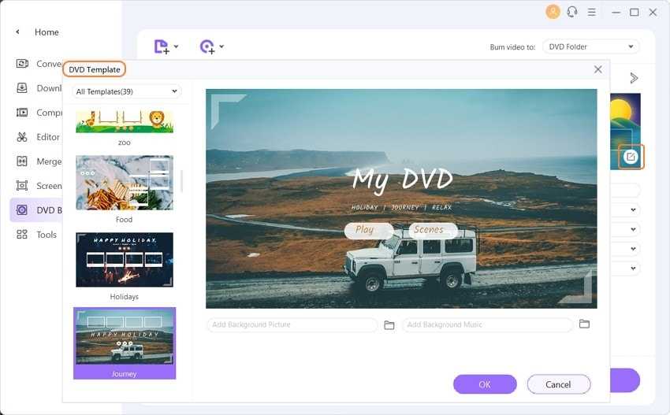Click the template list scrollbar
This screenshot has width=670, height=415.
point(182,181)
